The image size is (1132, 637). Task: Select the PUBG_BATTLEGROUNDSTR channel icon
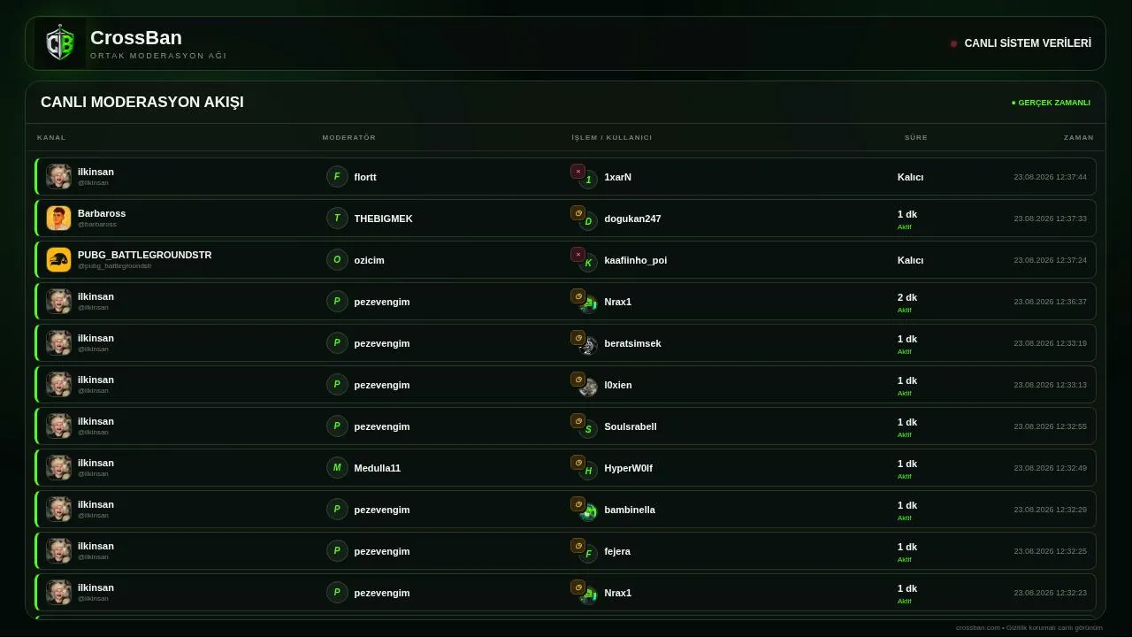click(x=58, y=260)
